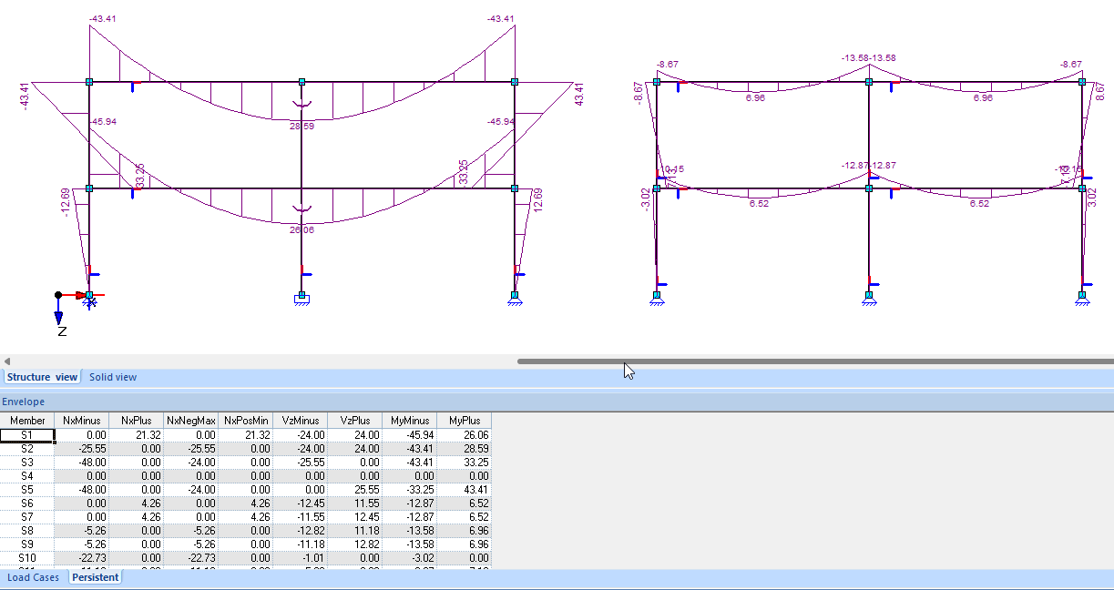Click the VzMinus column header
The image size is (1114, 590).
(x=301, y=421)
